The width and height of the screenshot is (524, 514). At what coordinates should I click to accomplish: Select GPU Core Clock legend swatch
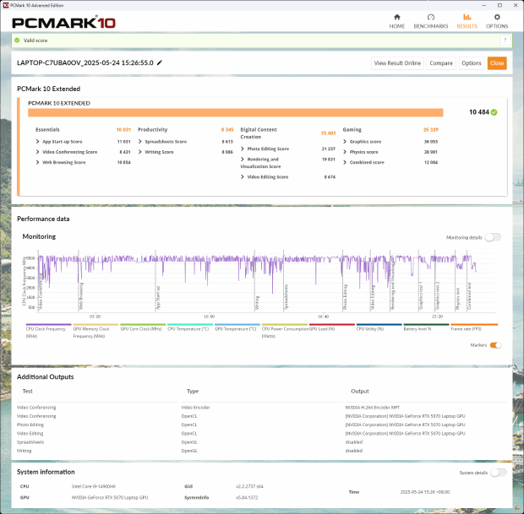coord(143,324)
